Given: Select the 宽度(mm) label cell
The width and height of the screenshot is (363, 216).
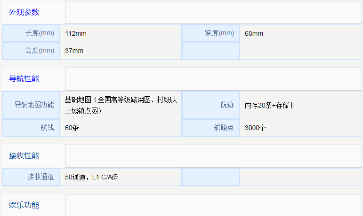Looking at the screenshot, I should [210, 33].
